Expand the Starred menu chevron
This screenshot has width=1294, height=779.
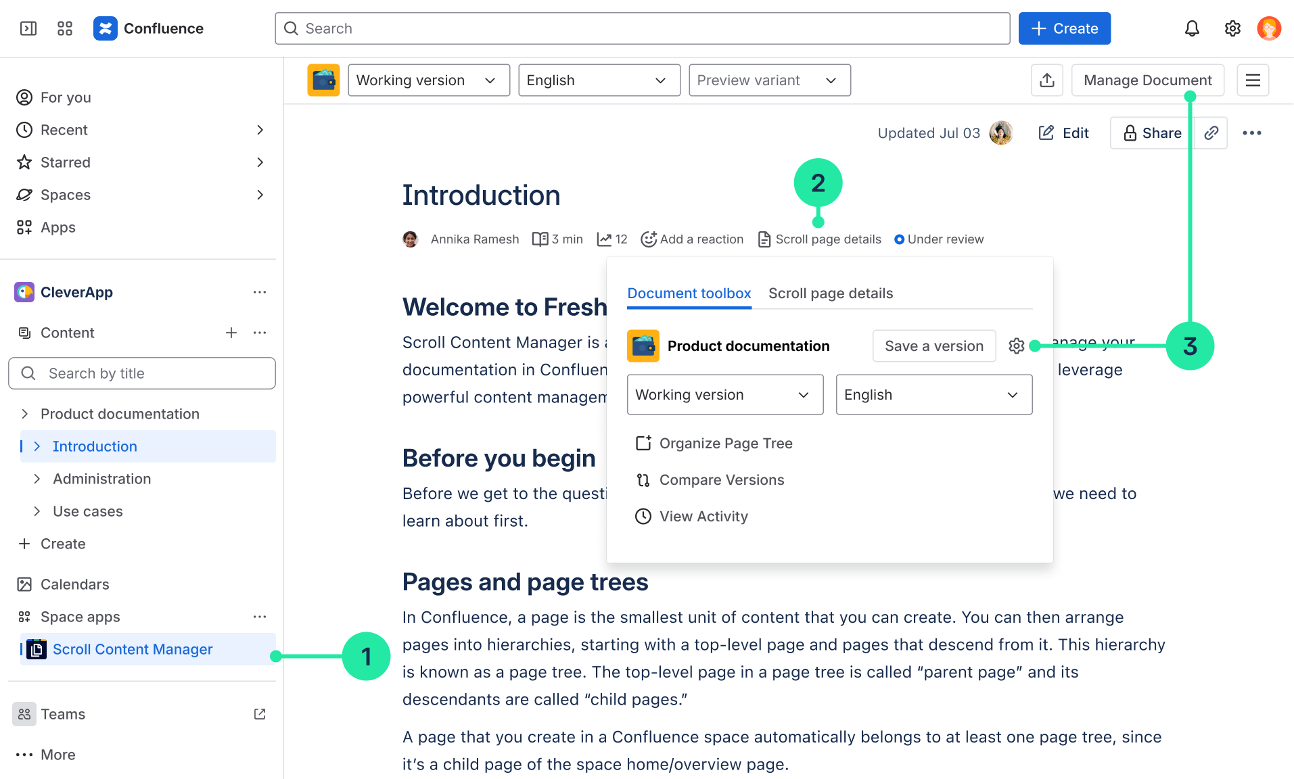click(x=260, y=162)
